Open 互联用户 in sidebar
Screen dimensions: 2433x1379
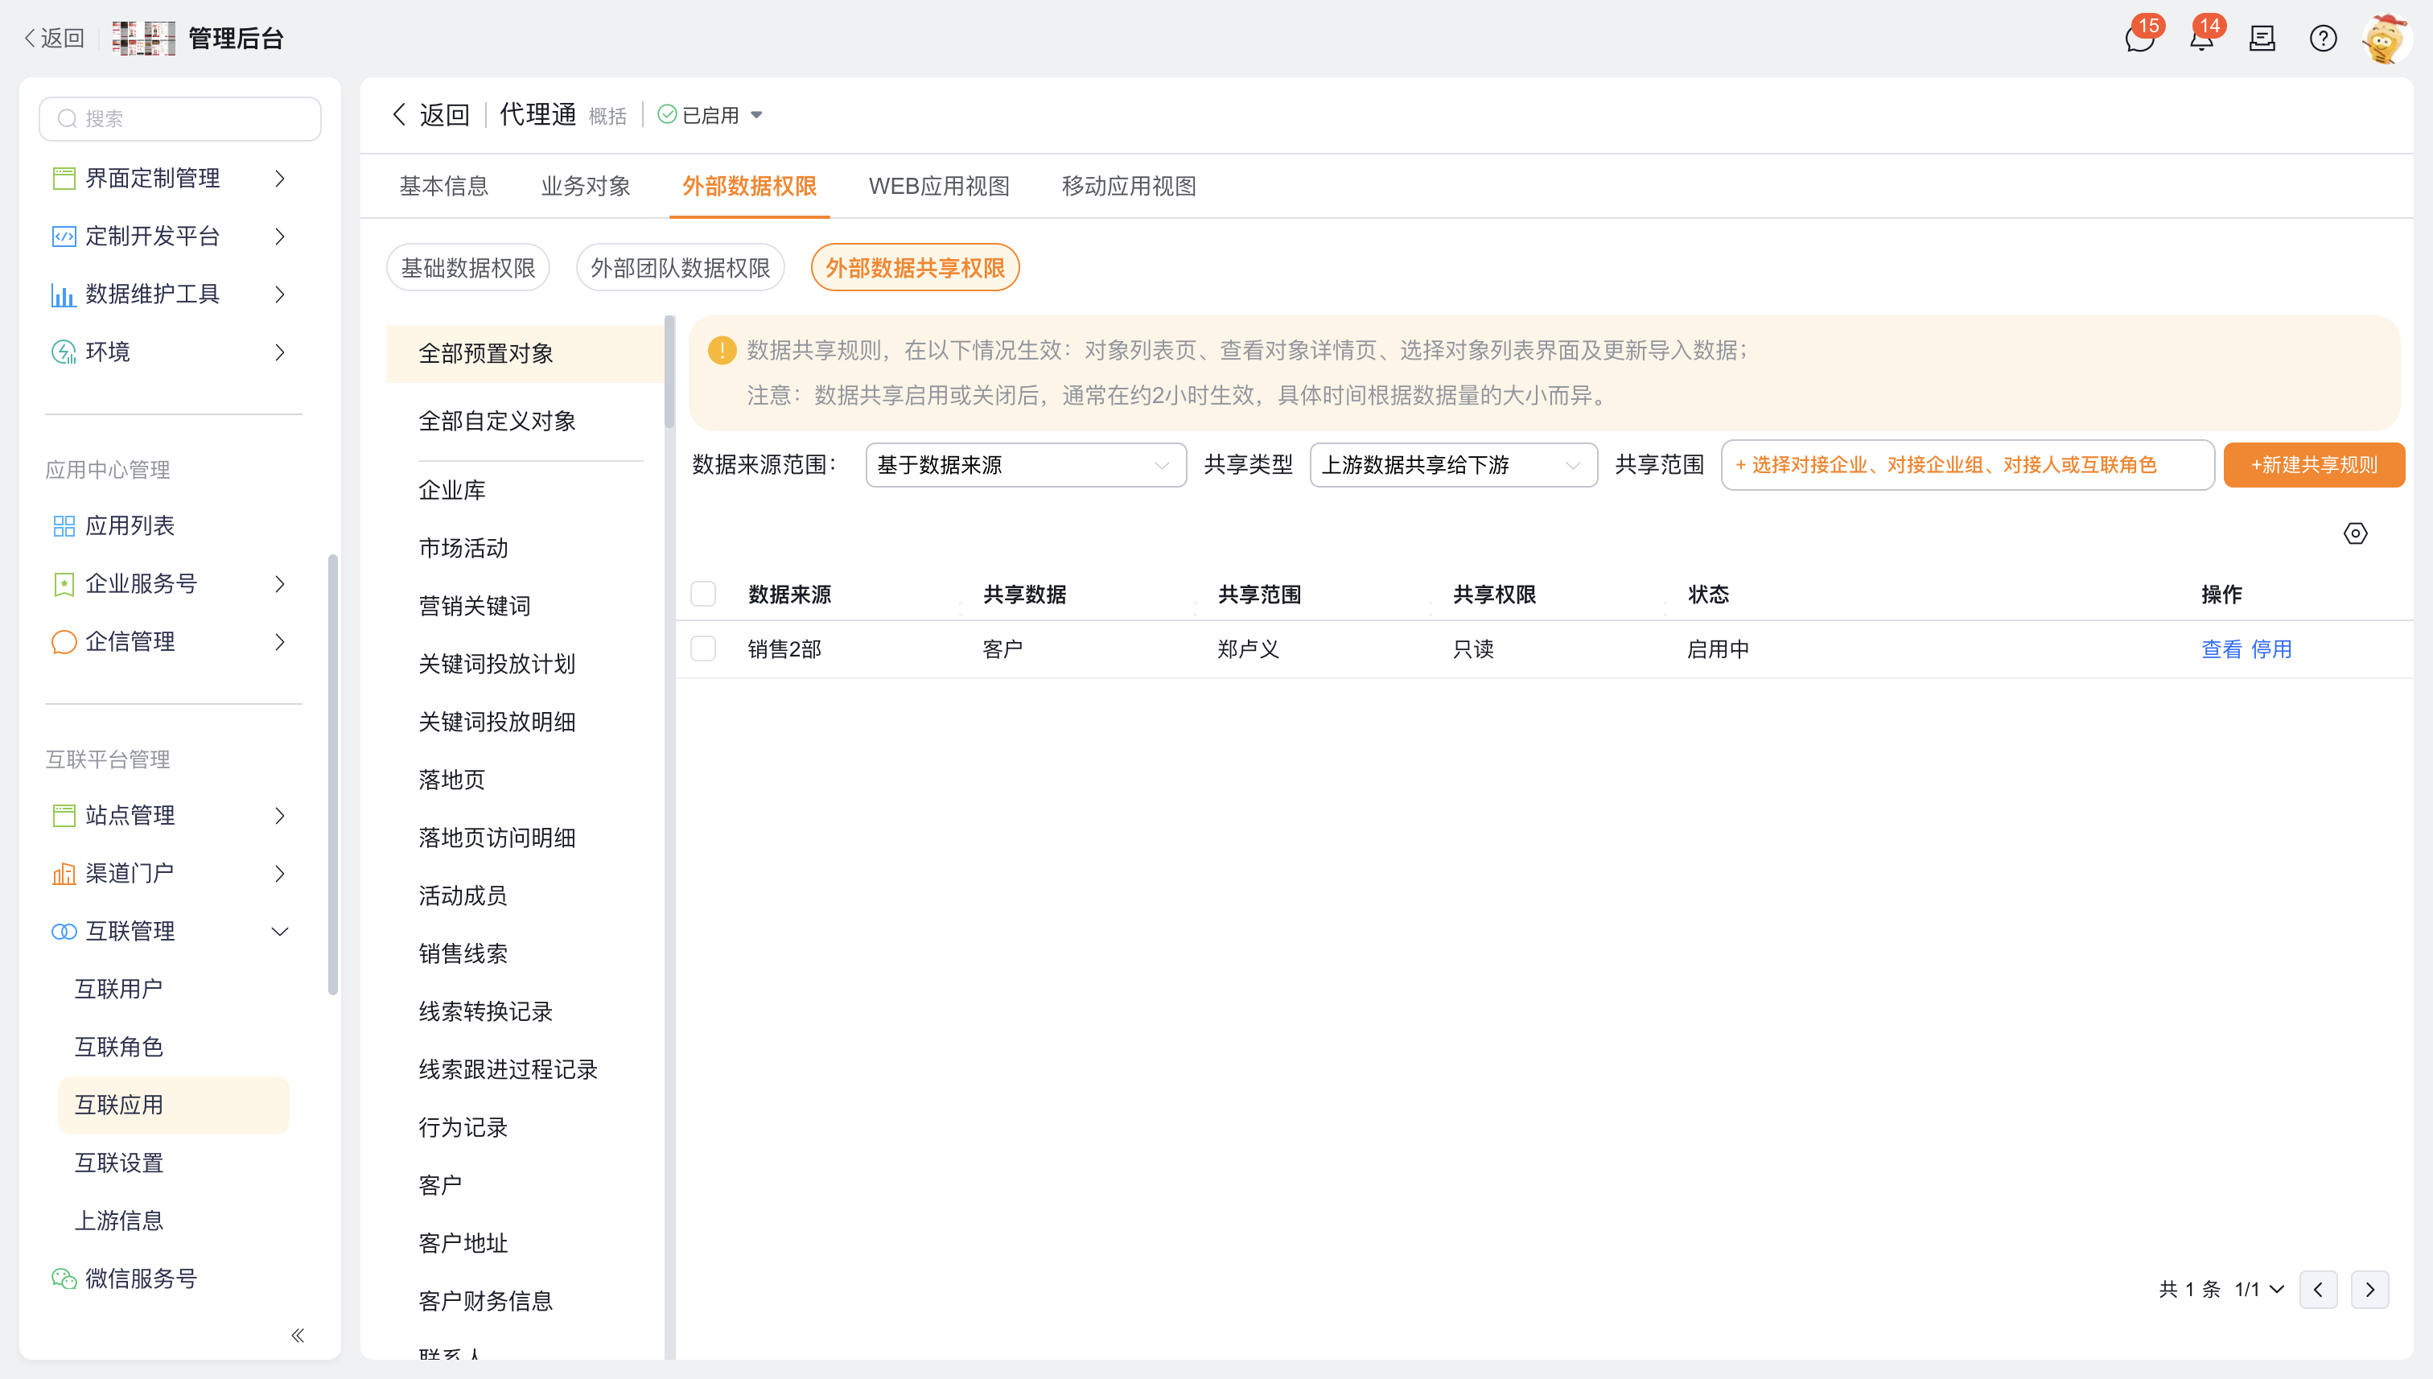point(118,989)
